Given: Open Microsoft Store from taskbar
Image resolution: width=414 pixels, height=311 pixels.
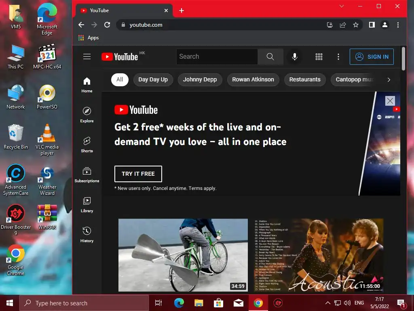Looking at the screenshot, I should pyautogui.click(x=218, y=303).
